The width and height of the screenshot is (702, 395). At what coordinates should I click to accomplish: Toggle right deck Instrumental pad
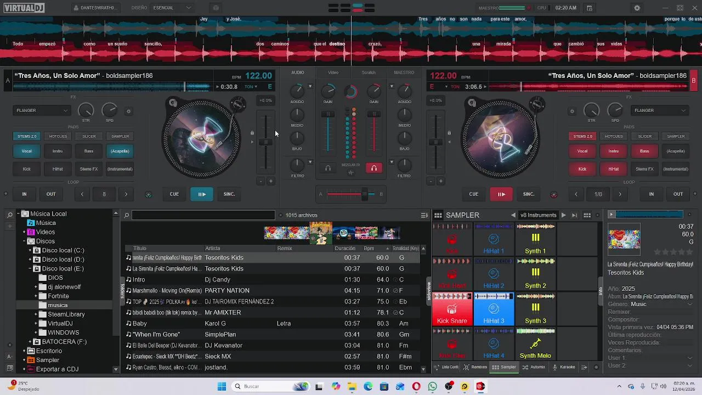point(676,169)
